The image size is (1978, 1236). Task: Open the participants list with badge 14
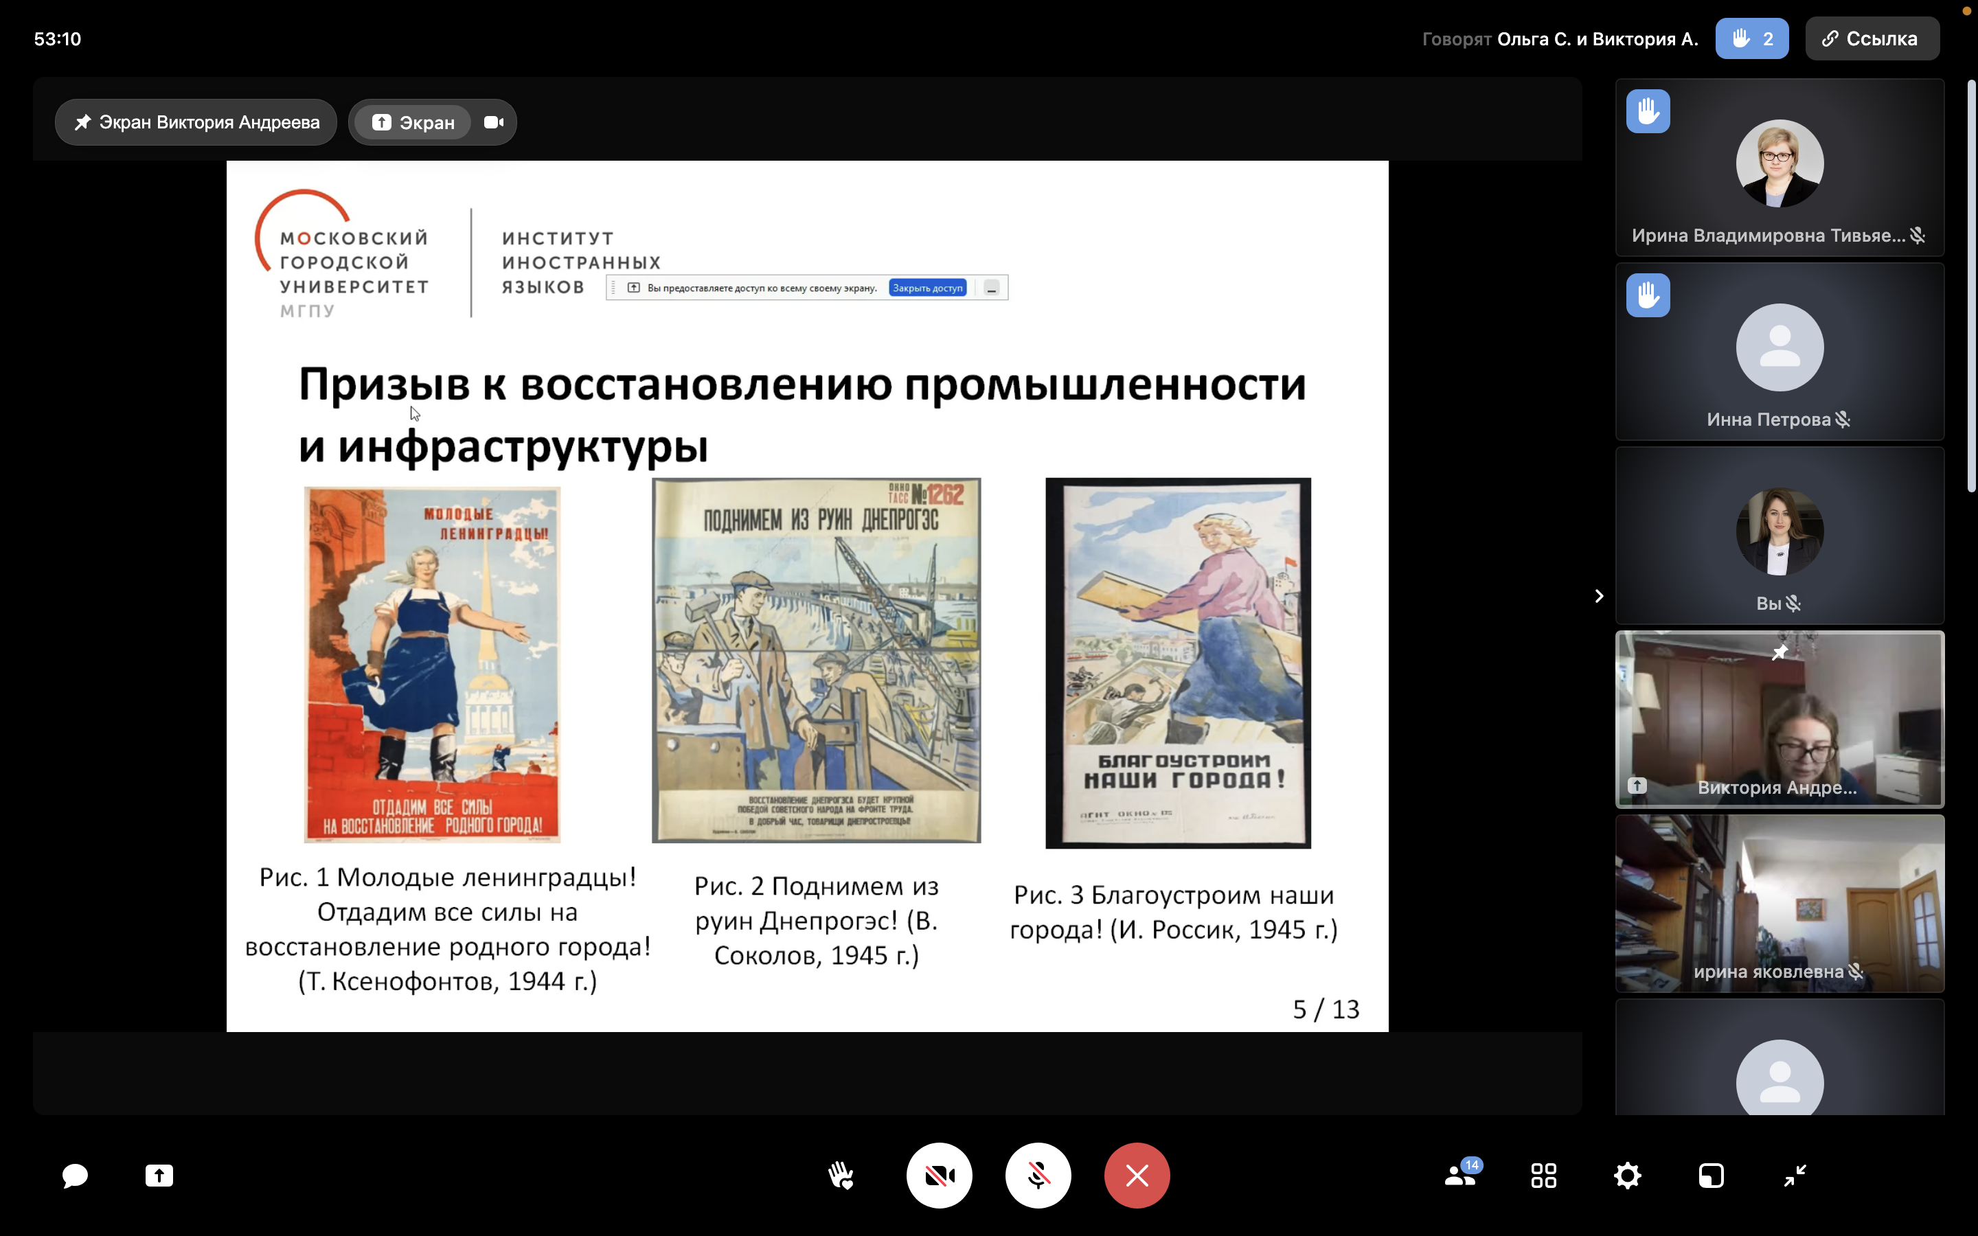coord(1462,1175)
